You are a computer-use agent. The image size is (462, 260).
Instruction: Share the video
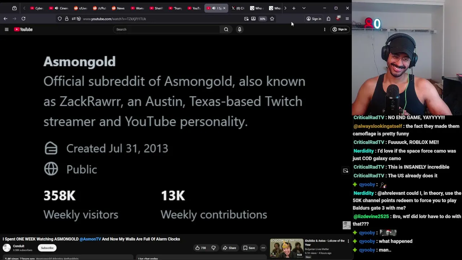point(229,248)
